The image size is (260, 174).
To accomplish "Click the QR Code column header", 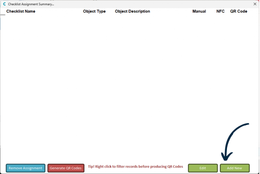I will 238,11.
